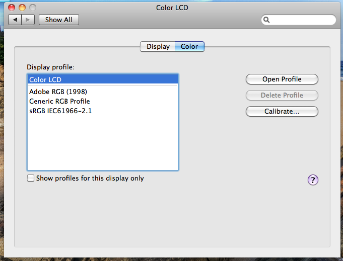
Task: Click the Delete Profile button
Action: click(x=282, y=95)
